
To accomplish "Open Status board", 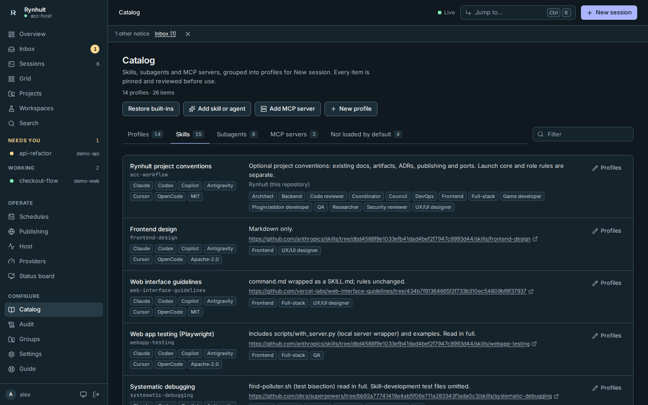I will point(54,276).
